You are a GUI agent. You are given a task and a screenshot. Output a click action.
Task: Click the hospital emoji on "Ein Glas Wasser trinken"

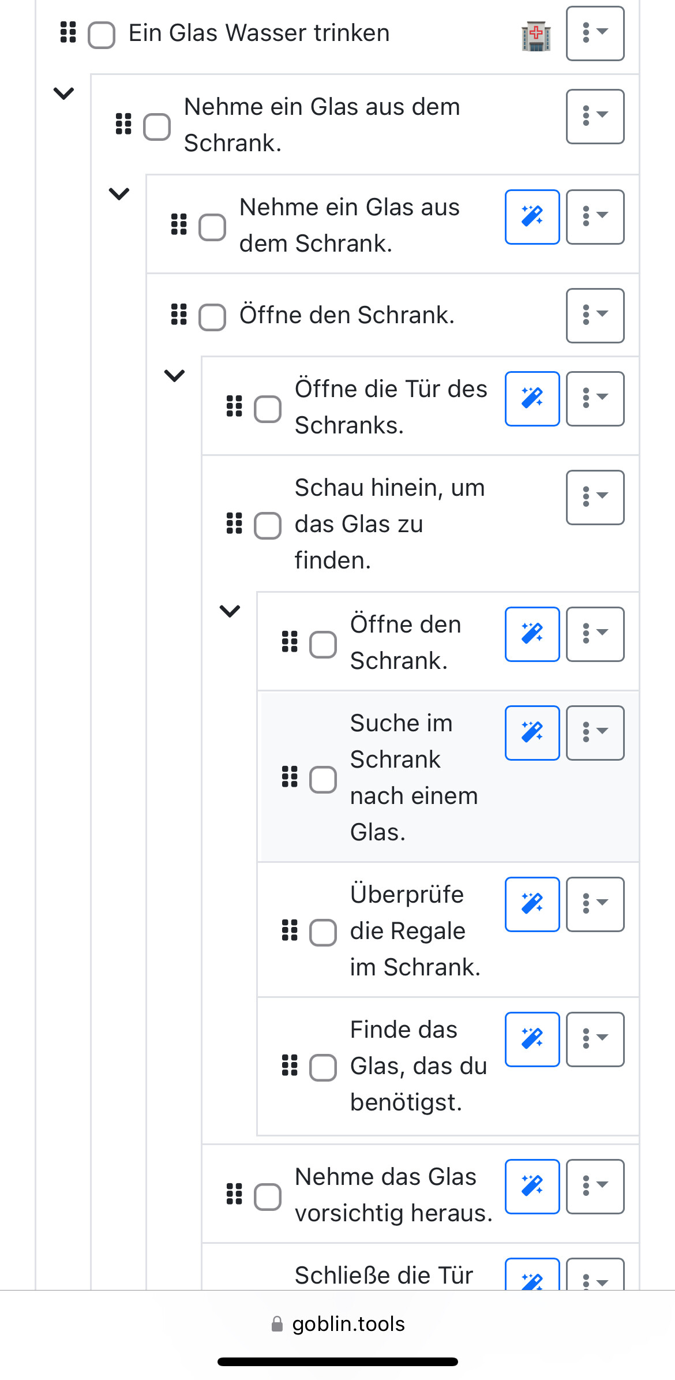pyautogui.click(x=536, y=36)
